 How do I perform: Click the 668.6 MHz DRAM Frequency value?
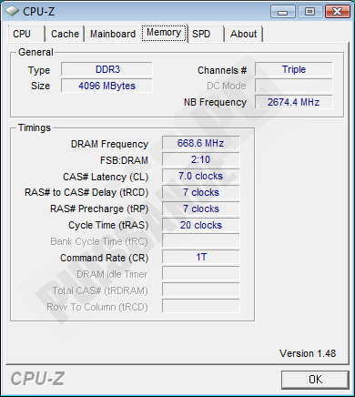201,143
